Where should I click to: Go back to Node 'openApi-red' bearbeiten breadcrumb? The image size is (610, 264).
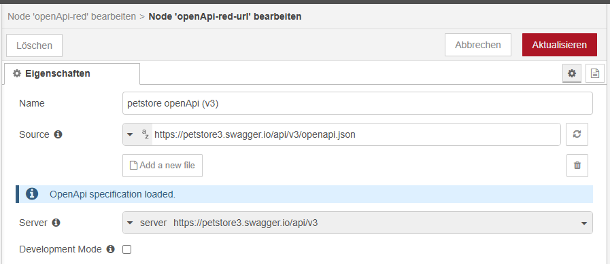72,17
